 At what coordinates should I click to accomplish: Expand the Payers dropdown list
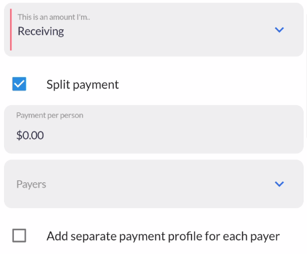(x=153, y=184)
